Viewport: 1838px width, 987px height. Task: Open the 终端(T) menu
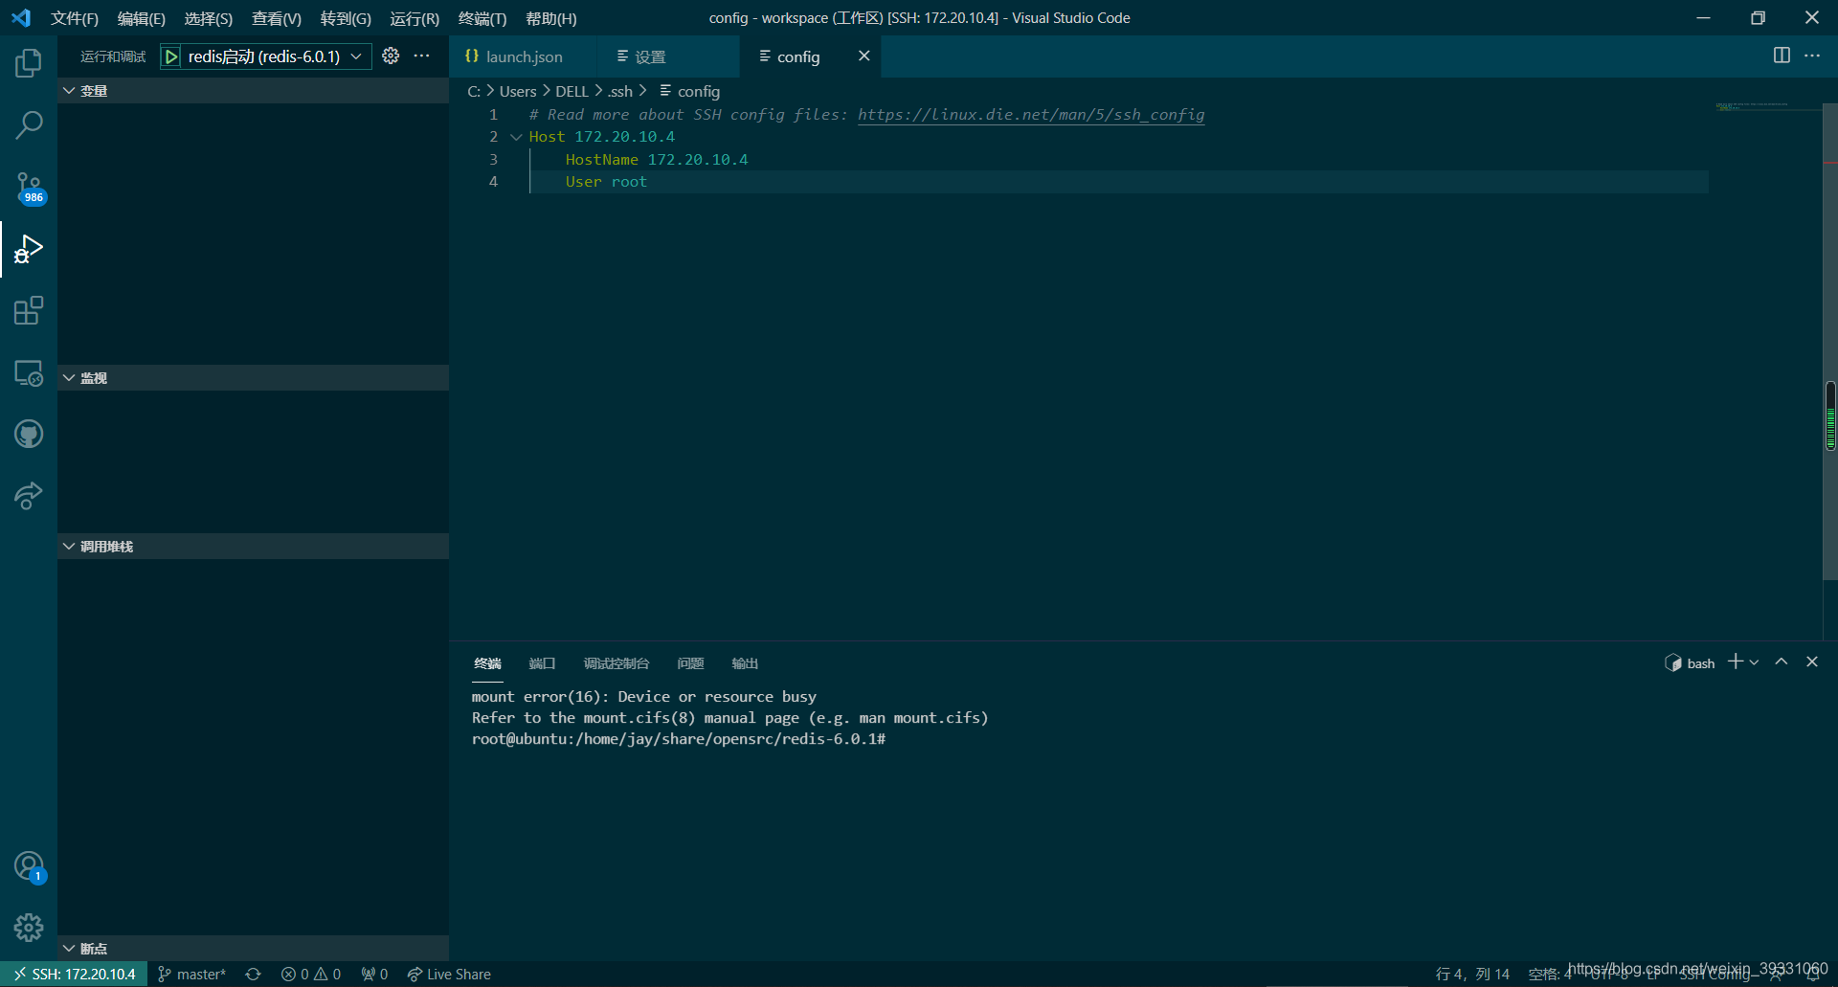click(482, 18)
